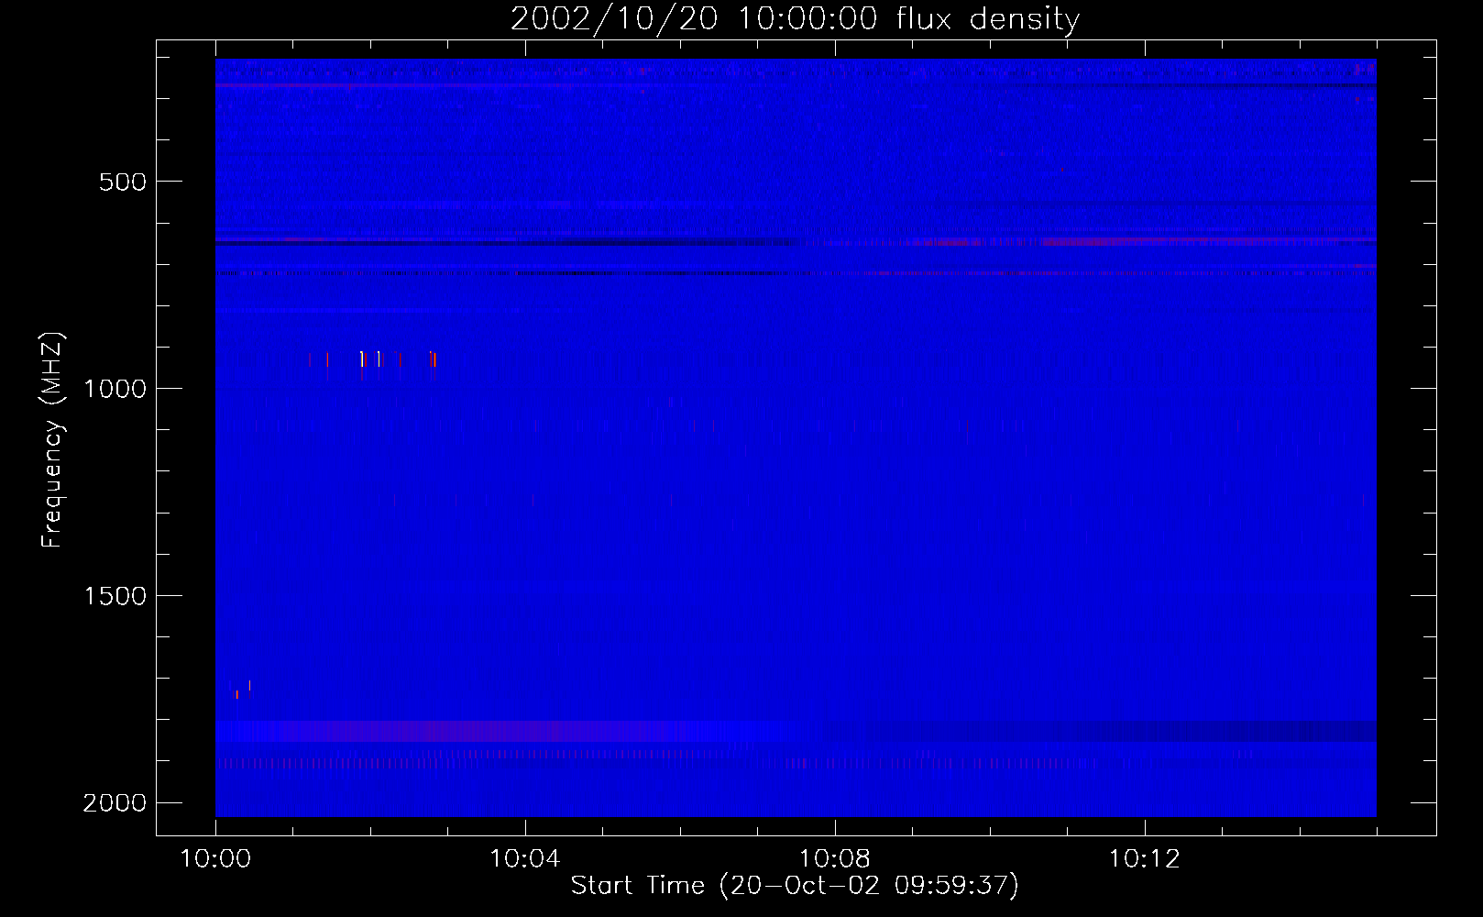
Task: Select the 1000 frequency tick label
Action: [x=115, y=389]
